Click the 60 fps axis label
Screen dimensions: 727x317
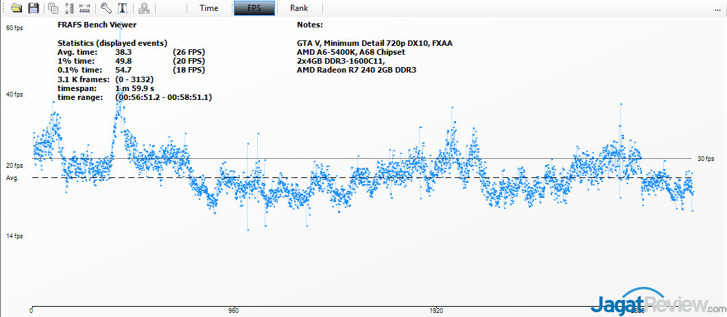(14, 28)
